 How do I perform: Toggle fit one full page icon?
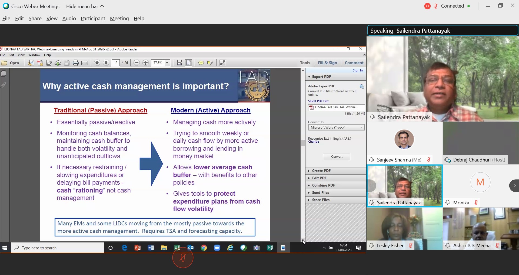[188, 63]
